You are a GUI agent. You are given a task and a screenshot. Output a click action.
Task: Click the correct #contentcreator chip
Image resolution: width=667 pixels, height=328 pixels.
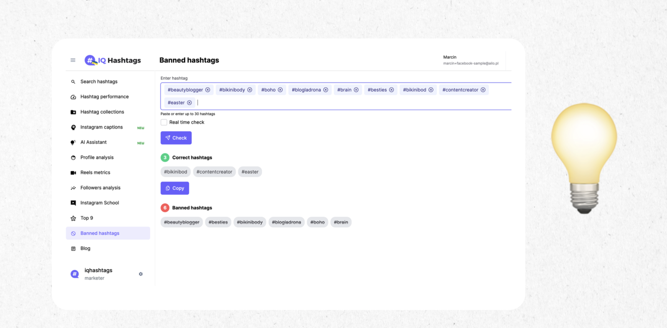click(x=214, y=172)
